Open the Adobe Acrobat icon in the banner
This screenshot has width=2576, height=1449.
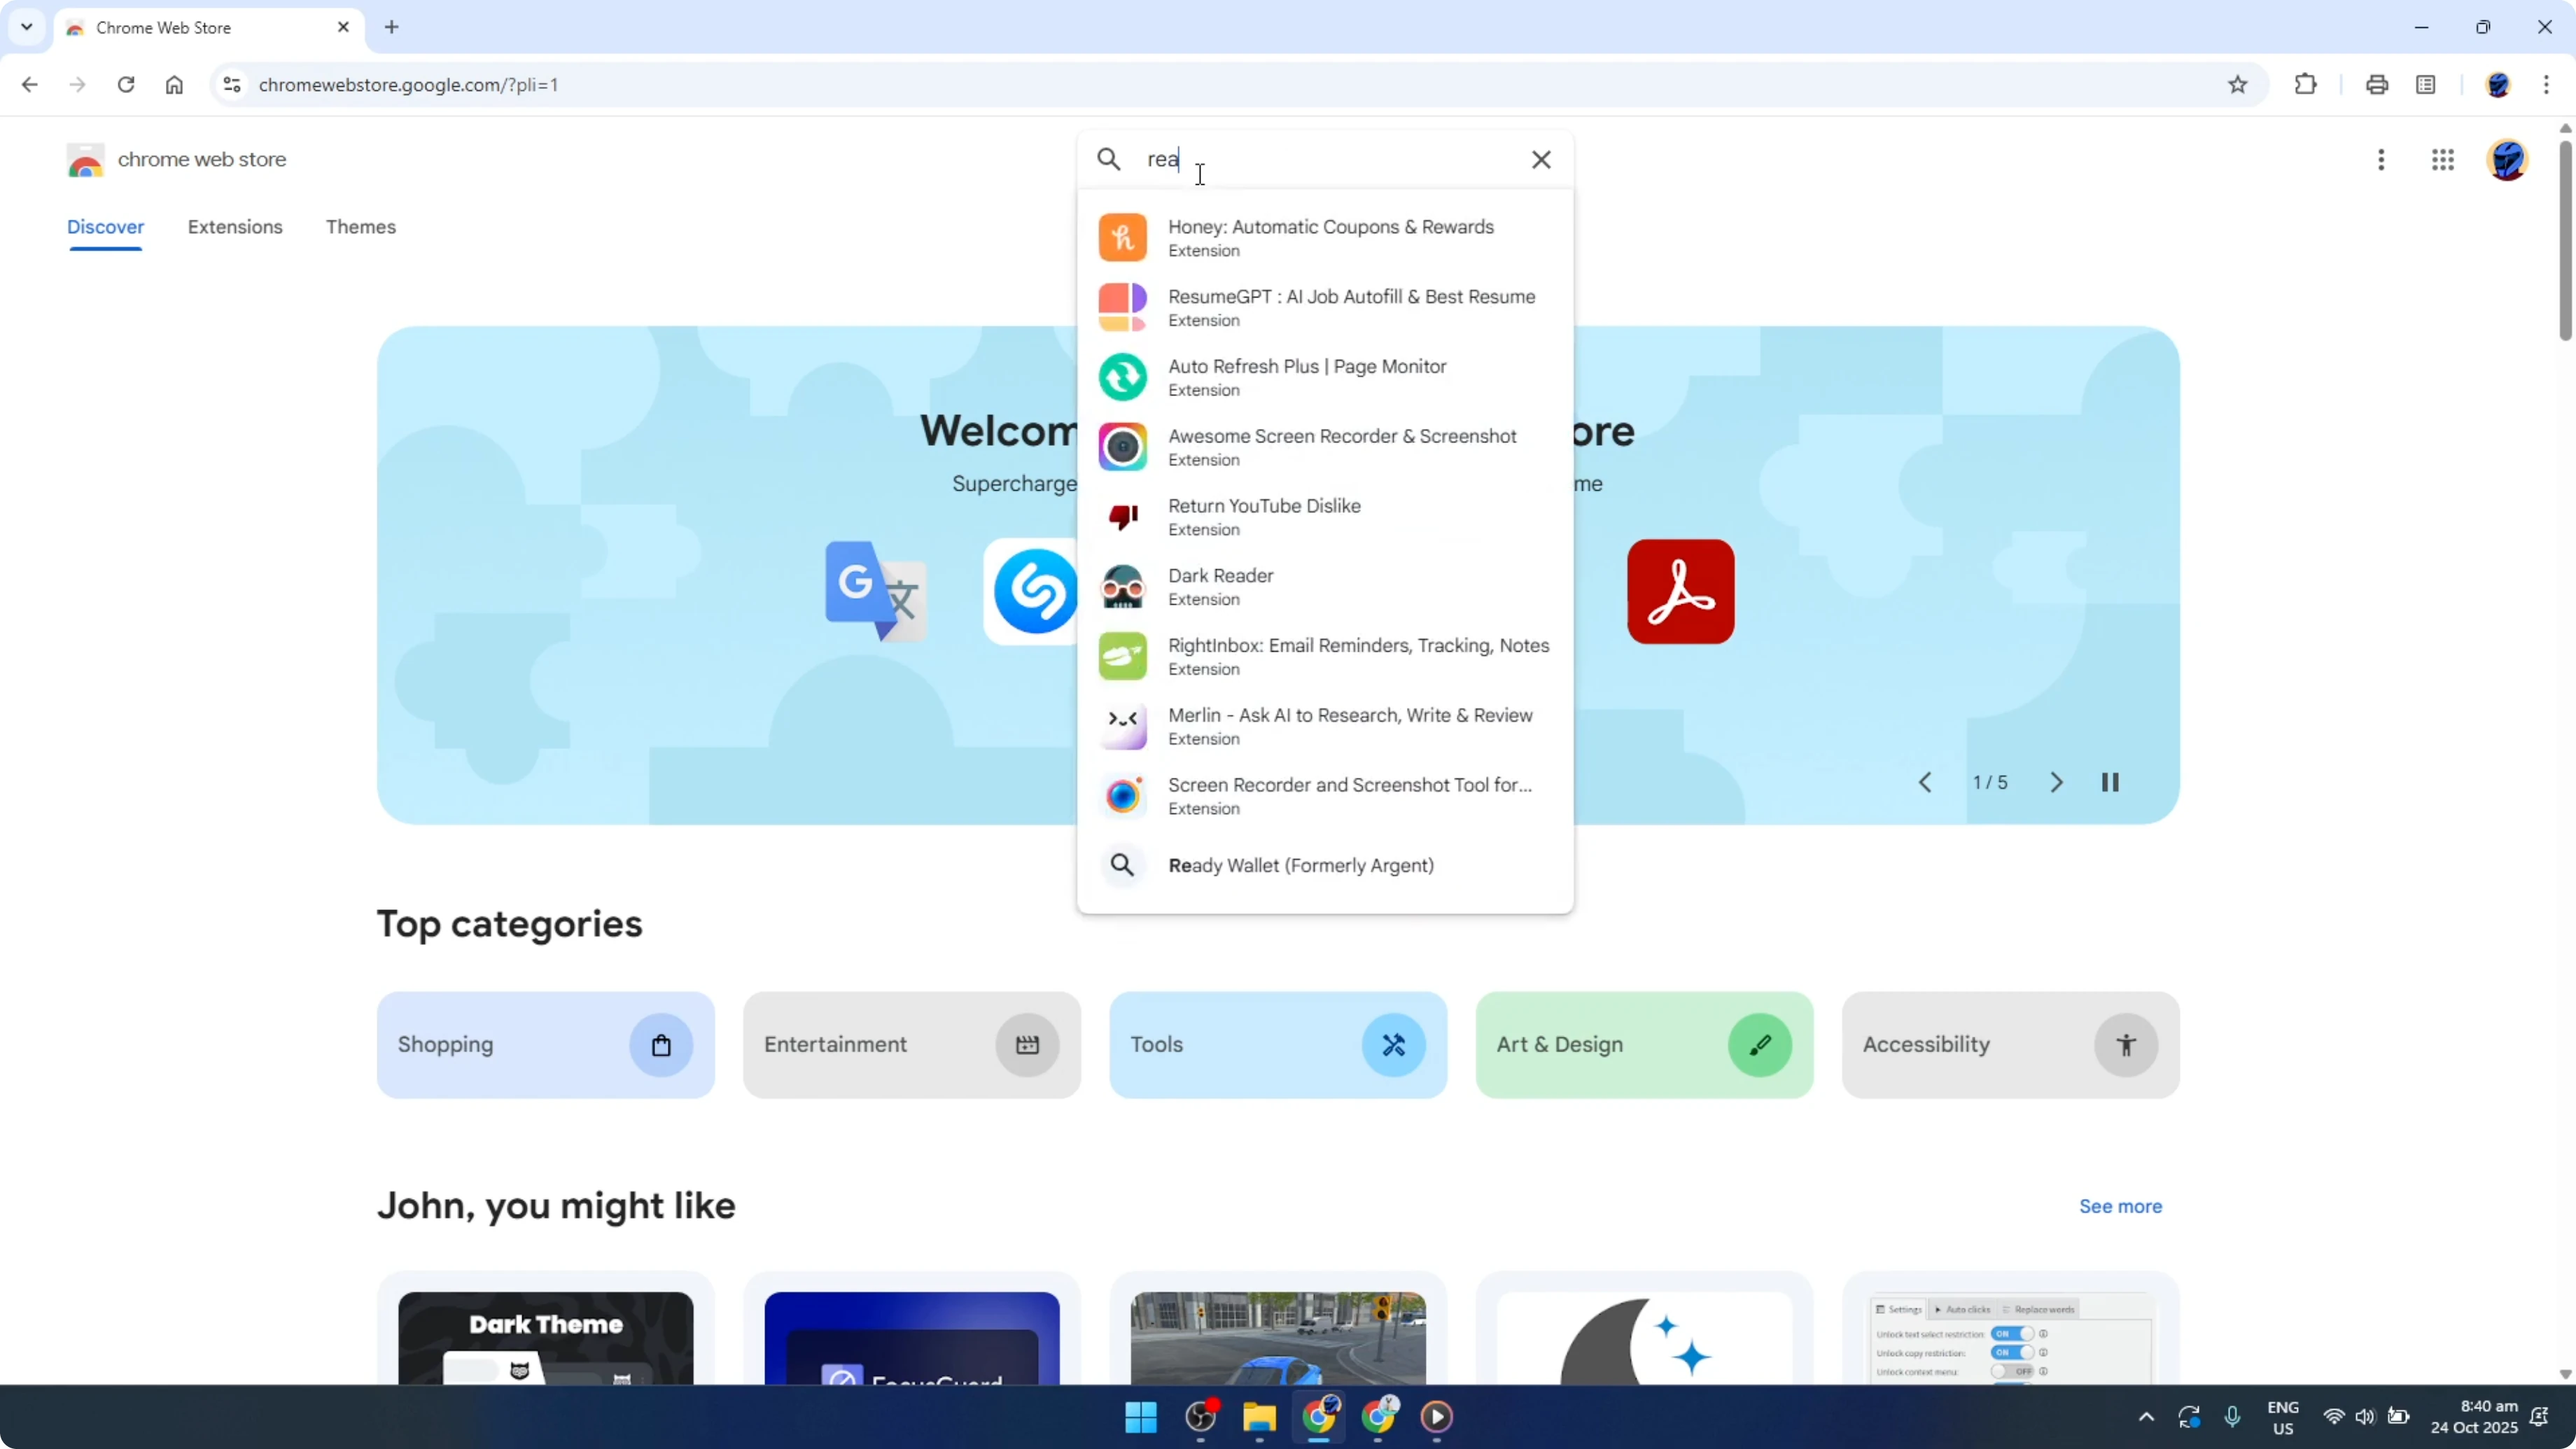click(x=1680, y=591)
